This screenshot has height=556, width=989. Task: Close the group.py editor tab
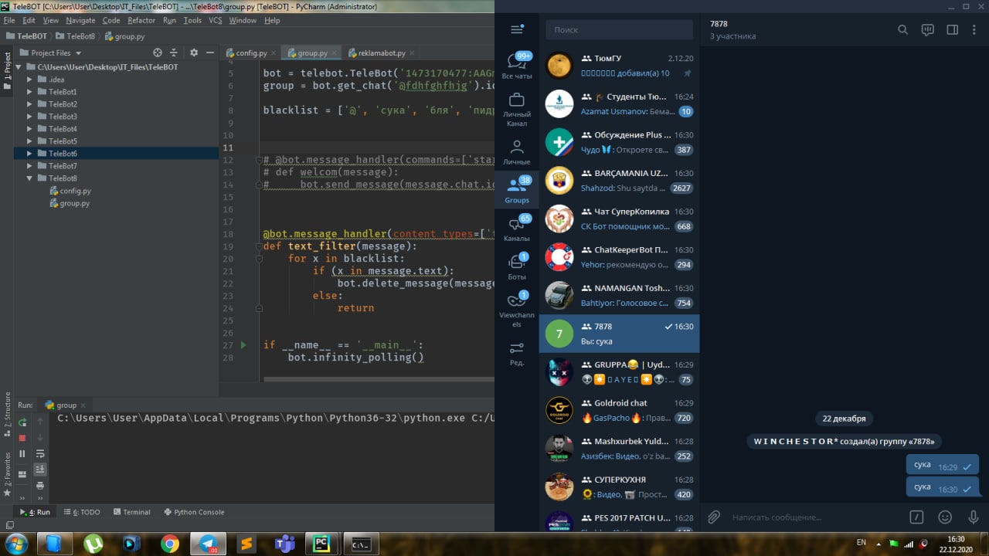[x=335, y=53]
